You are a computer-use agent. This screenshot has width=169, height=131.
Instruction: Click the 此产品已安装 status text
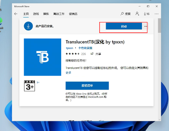[x=45, y=26]
